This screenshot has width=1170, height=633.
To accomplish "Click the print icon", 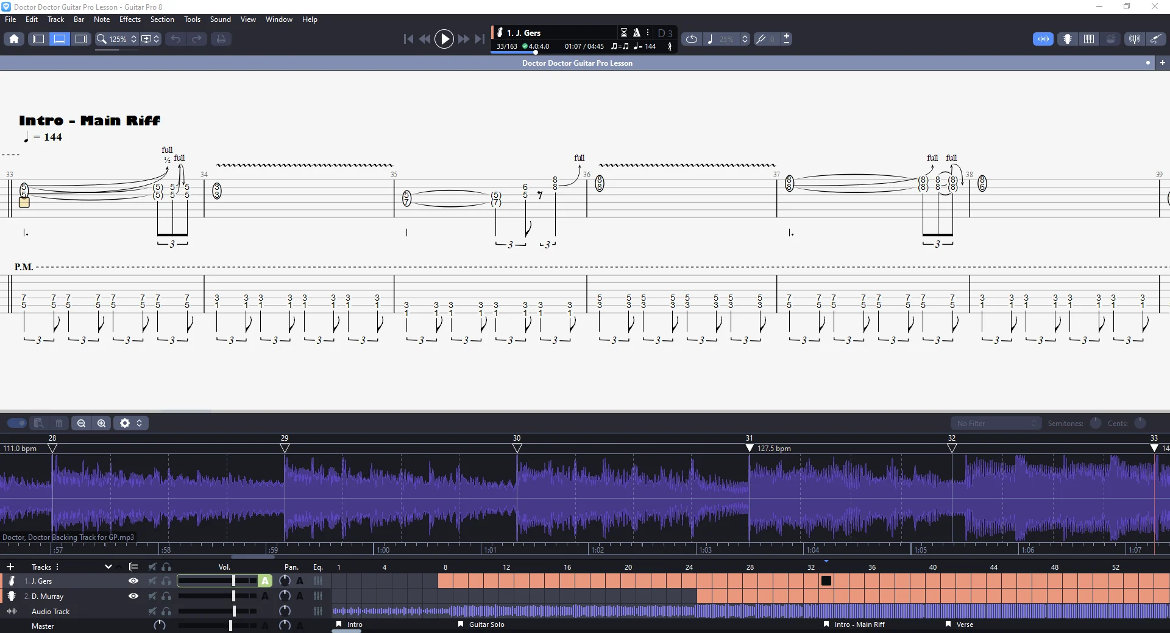I will tap(221, 39).
